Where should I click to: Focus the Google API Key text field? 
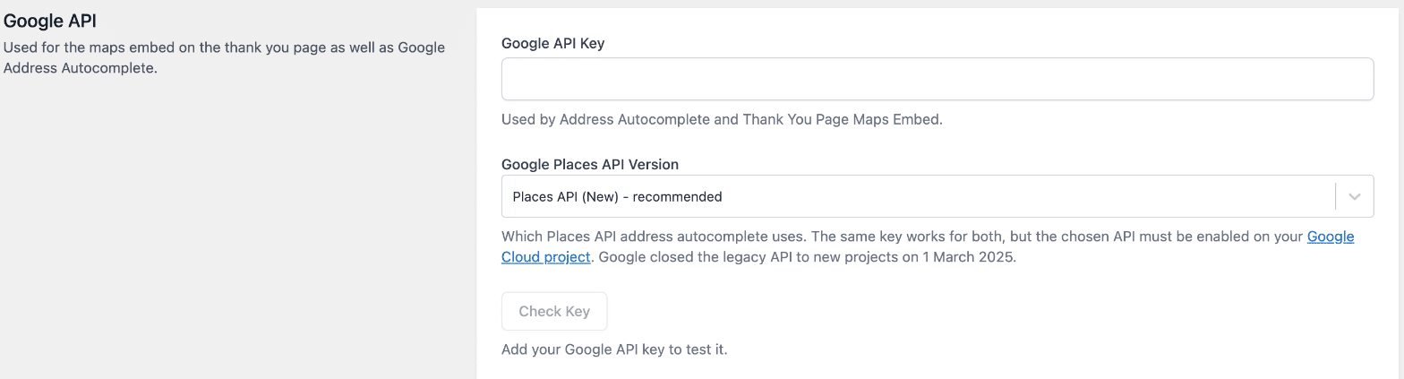coord(937,79)
